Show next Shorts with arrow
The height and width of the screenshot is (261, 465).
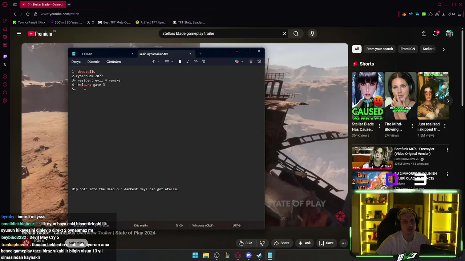(x=448, y=101)
